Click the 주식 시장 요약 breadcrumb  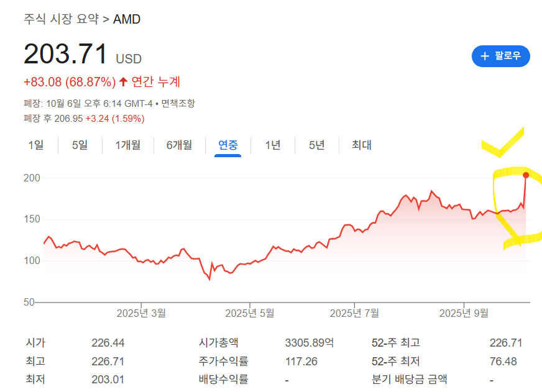tap(61, 19)
